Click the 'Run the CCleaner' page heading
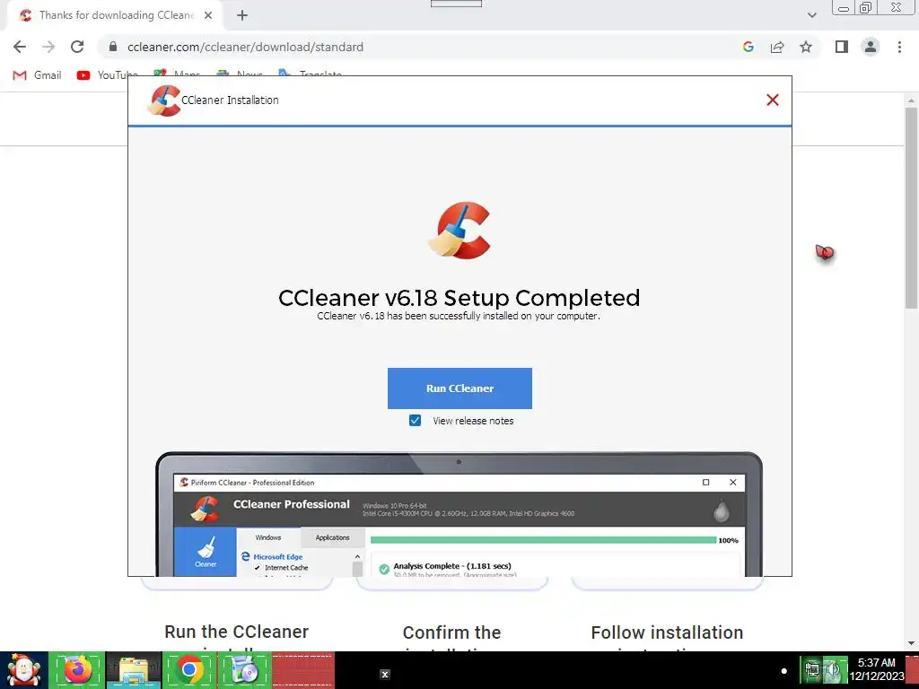919x689 pixels. (236, 632)
